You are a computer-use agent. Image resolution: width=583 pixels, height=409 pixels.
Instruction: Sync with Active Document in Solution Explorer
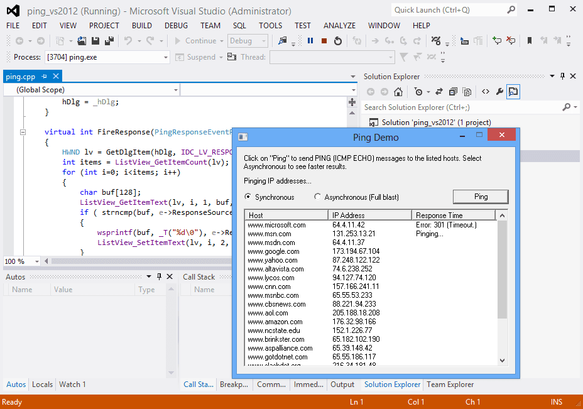click(439, 92)
